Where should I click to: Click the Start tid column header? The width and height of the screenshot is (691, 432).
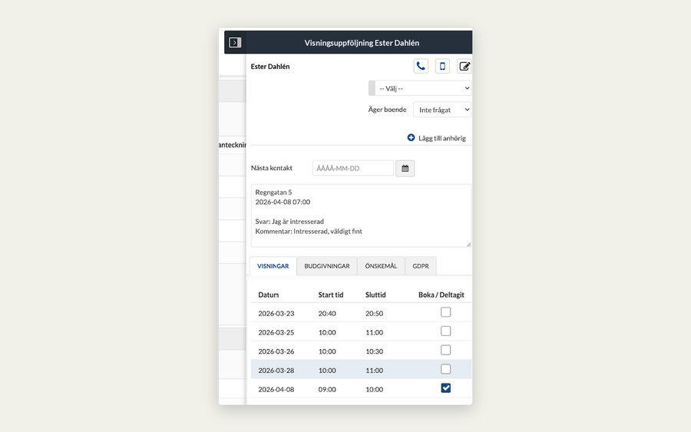330,295
